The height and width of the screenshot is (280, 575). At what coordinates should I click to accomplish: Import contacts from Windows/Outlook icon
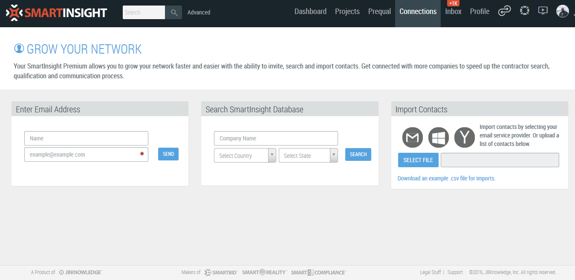(438, 137)
